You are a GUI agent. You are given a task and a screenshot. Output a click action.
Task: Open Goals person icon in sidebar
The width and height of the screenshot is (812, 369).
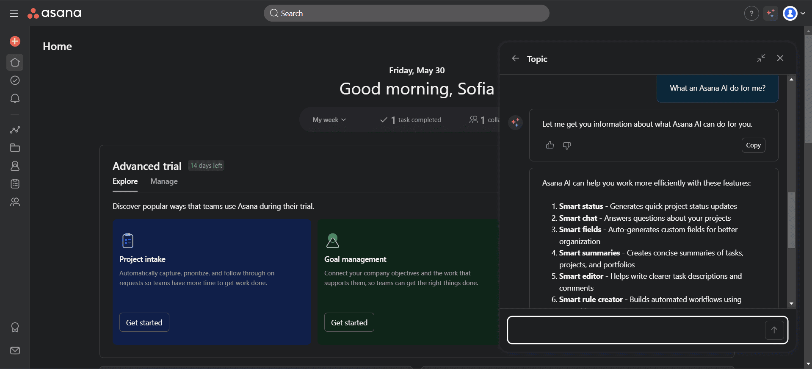click(x=15, y=166)
